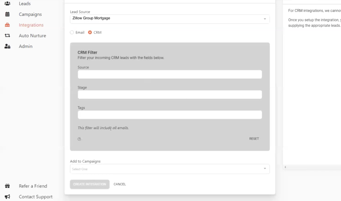Screen dimensions: 341x201
Task: Click the Contact Support megaphone icon
Action: click(7, 197)
